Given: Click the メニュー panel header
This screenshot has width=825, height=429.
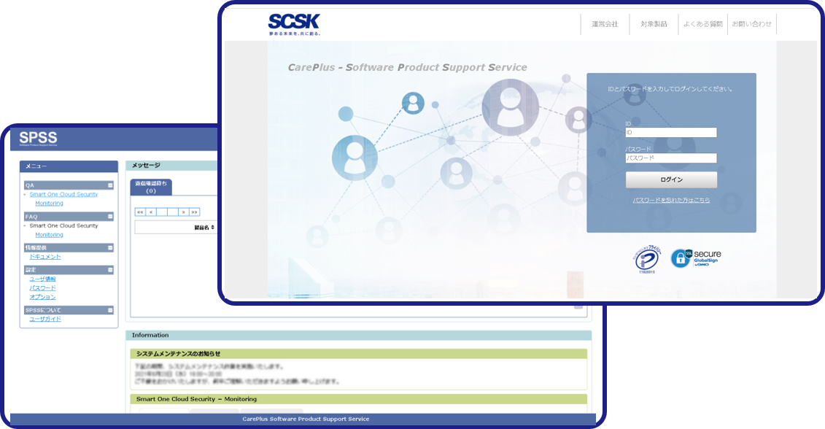Looking at the screenshot, I should pyautogui.click(x=69, y=166).
